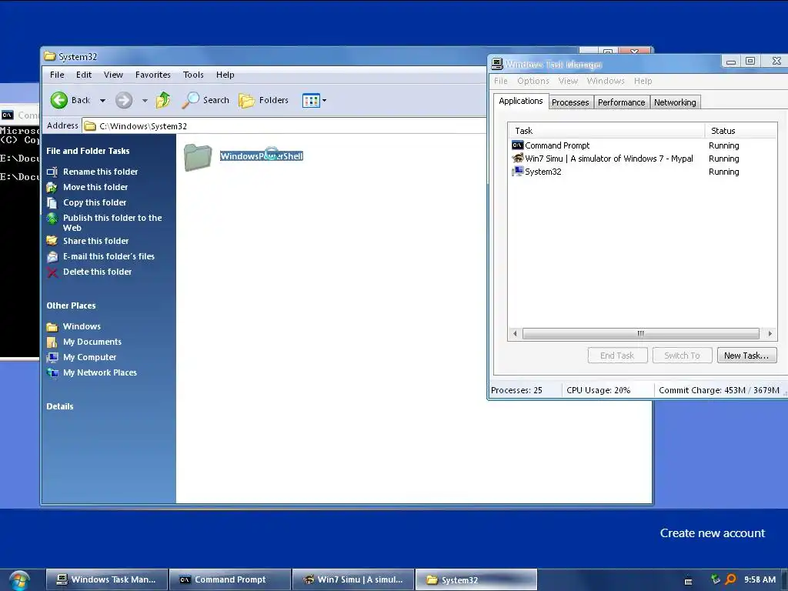Sort by Task column header

tap(606, 131)
